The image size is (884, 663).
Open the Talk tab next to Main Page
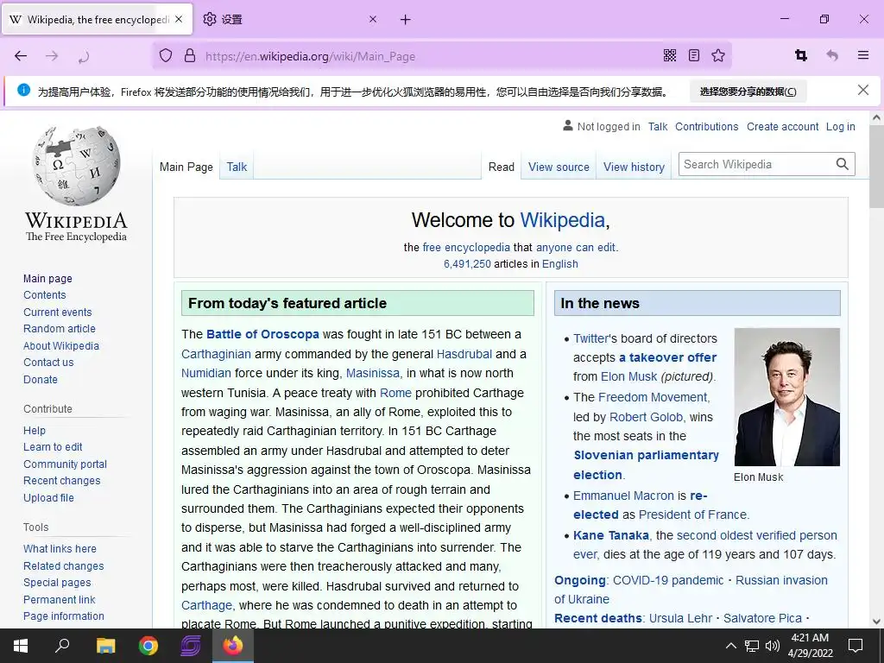[237, 167]
